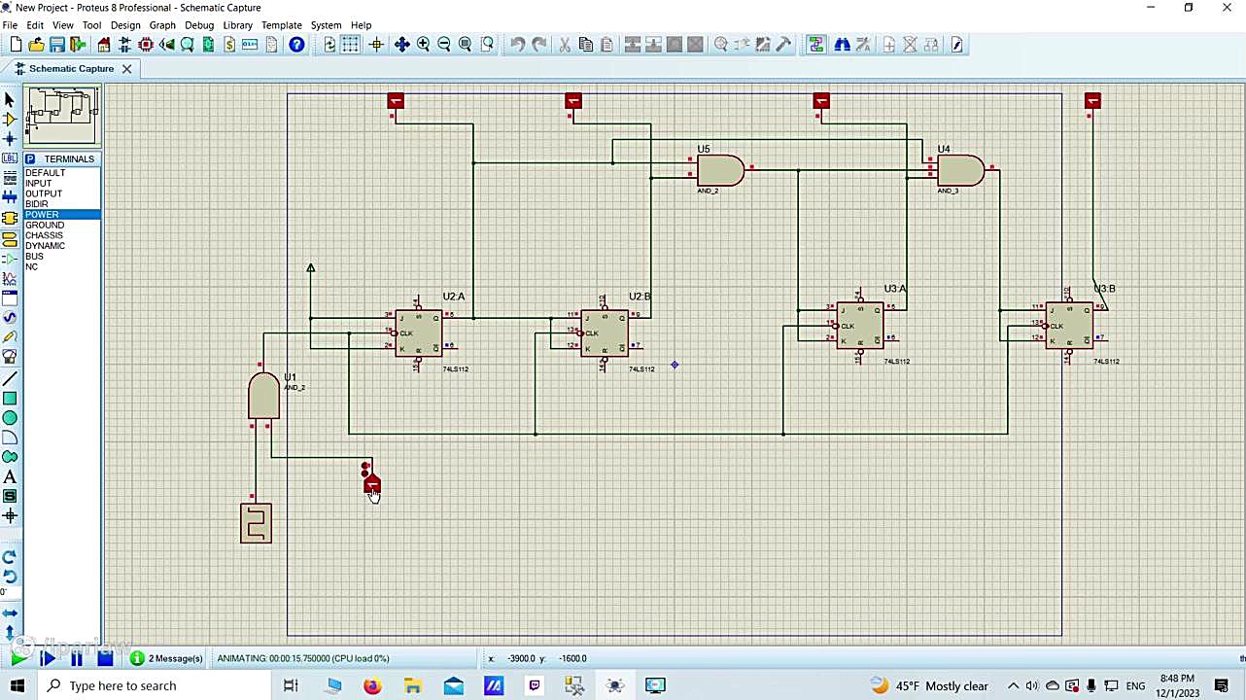Open the blue Help question mark icon

(296, 45)
